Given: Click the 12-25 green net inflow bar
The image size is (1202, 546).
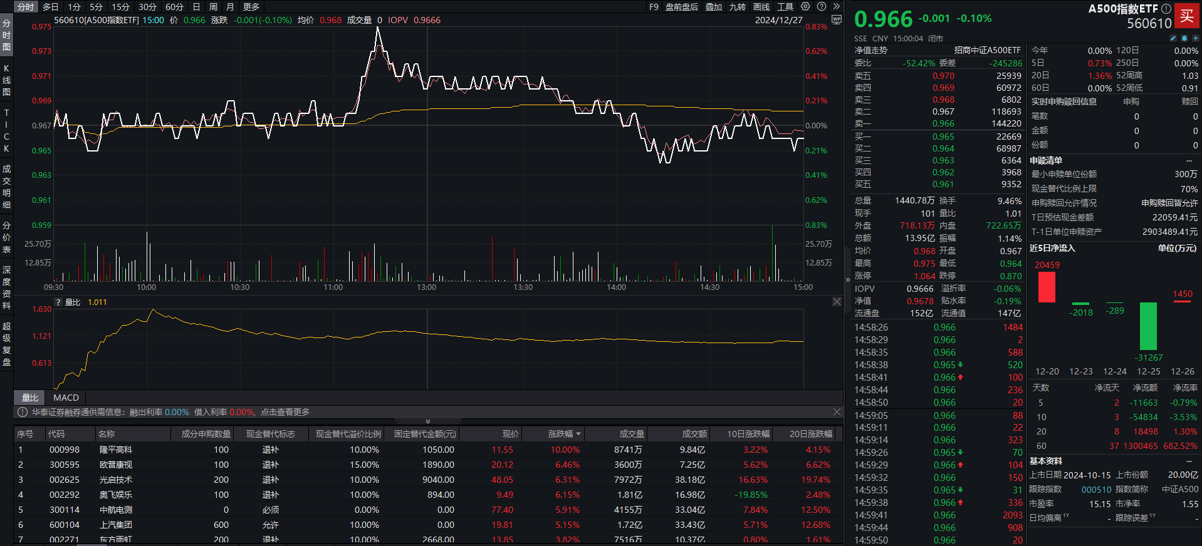Looking at the screenshot, I should coord(1148,326).
